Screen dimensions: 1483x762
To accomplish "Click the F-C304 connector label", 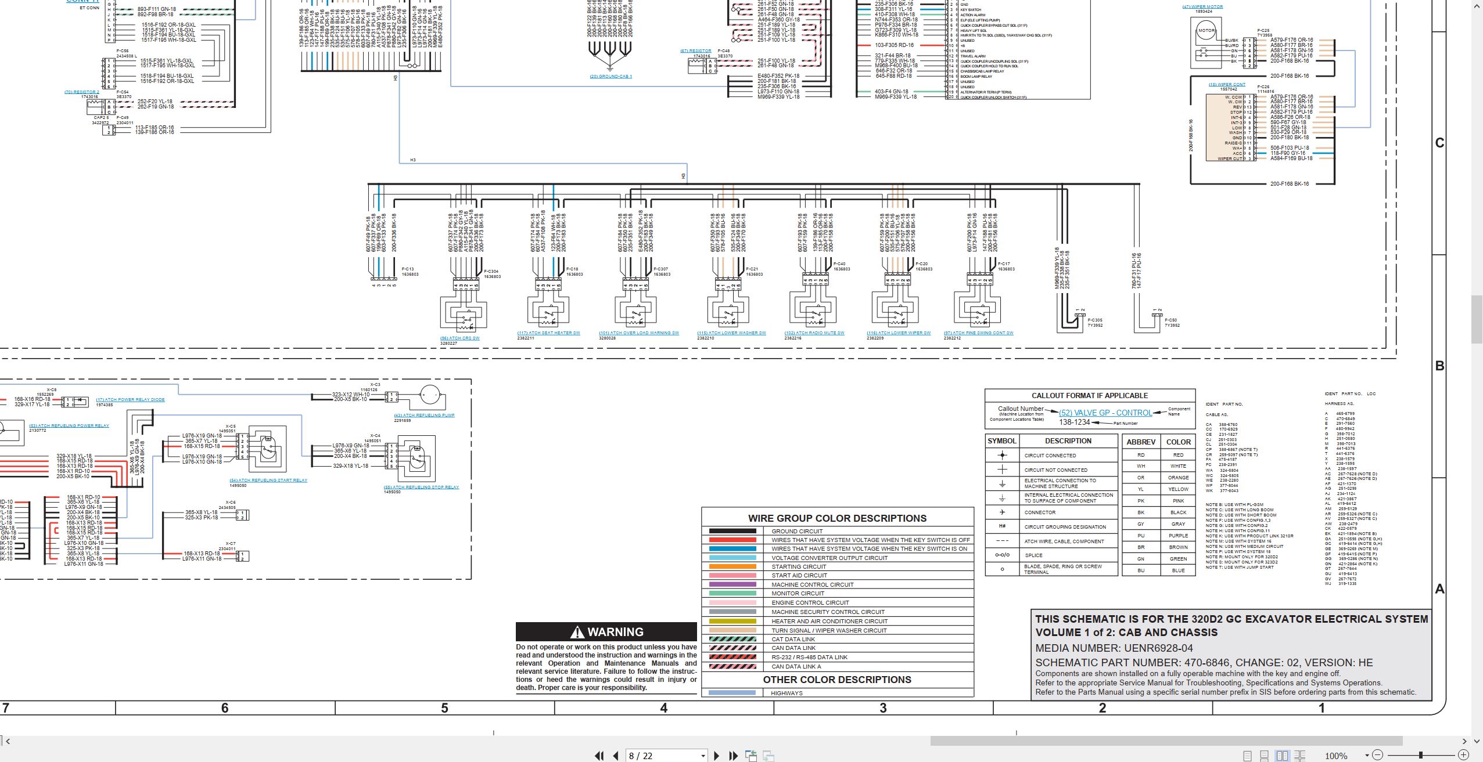I will [491, 272].
